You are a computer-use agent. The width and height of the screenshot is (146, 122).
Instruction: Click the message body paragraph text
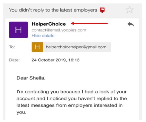(72, 102)
